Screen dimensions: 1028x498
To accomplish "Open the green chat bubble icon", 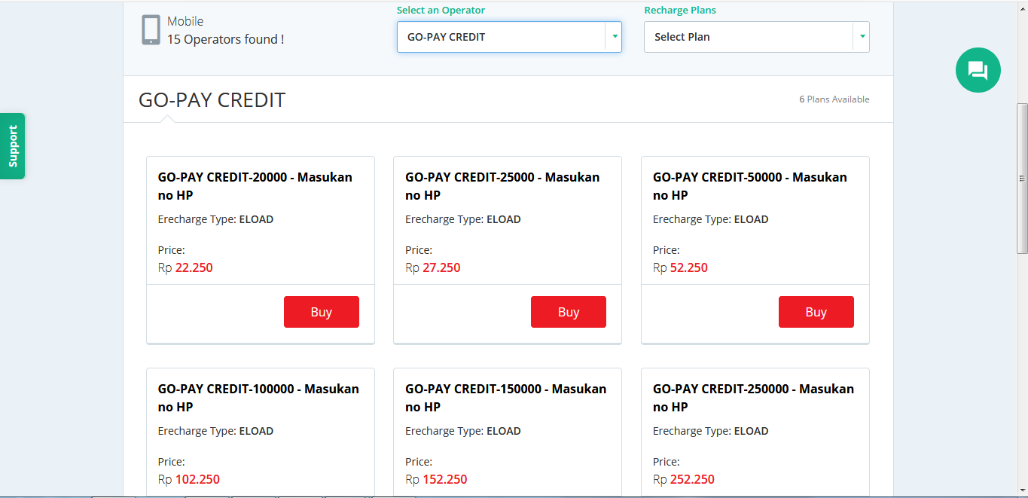I will click(978, 70).
